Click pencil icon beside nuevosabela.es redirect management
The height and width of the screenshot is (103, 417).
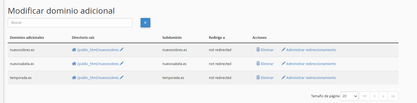[x=284, y=63]
